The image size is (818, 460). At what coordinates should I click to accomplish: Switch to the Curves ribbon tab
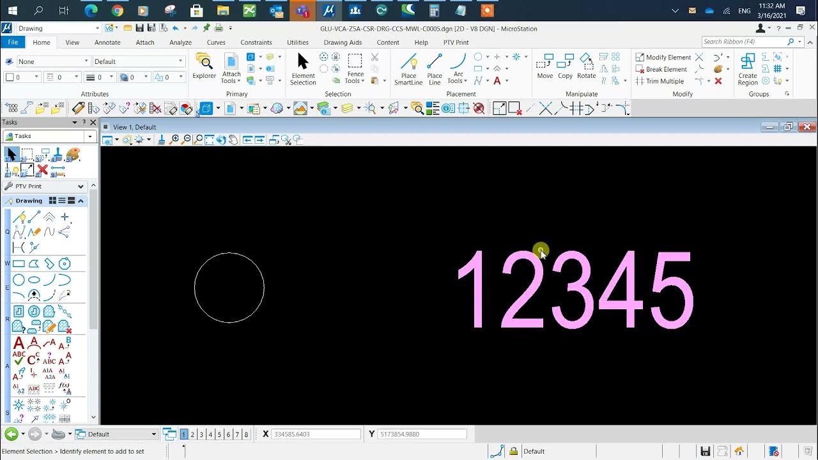[216, 42]
